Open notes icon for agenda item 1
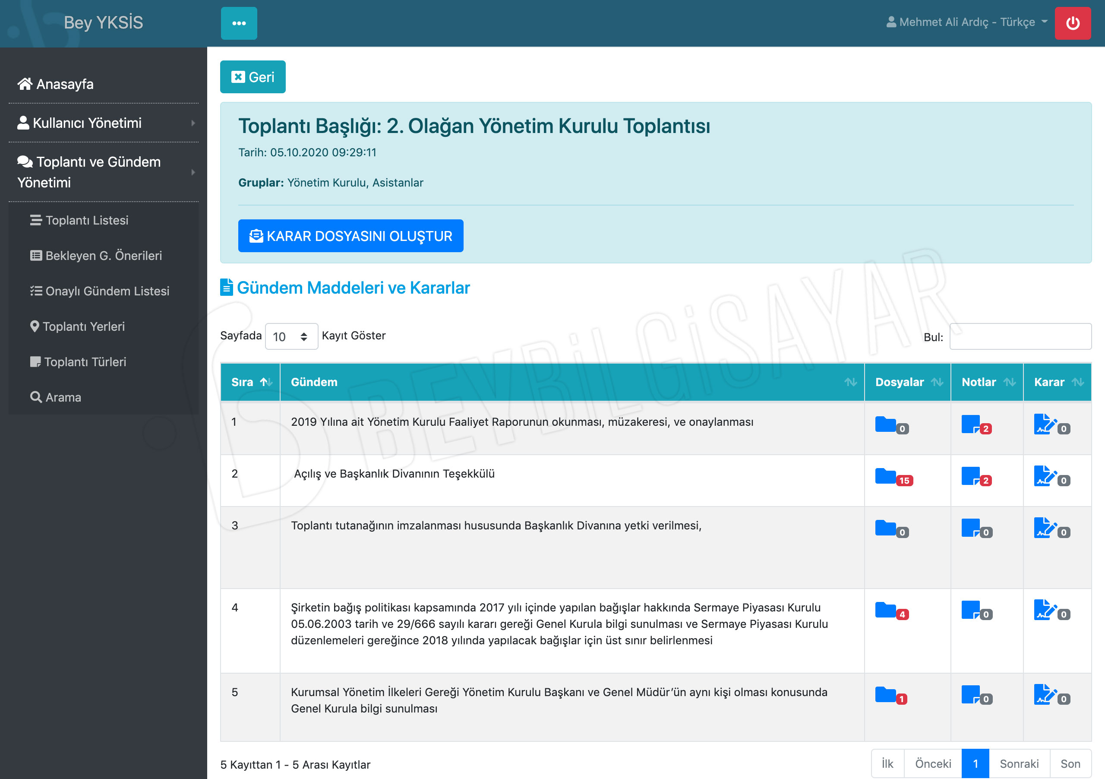Image resolution: width=1105 pixels, height=779 pixels. (970, 424)
